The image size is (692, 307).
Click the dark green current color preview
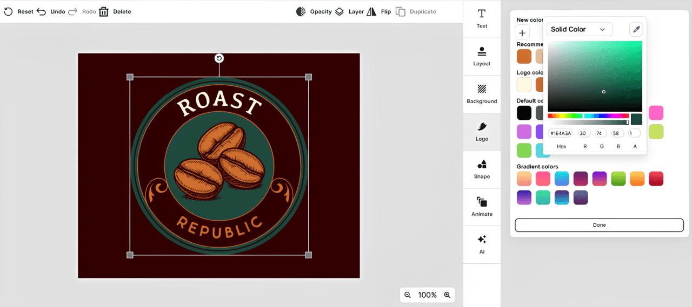click(636, 119)
